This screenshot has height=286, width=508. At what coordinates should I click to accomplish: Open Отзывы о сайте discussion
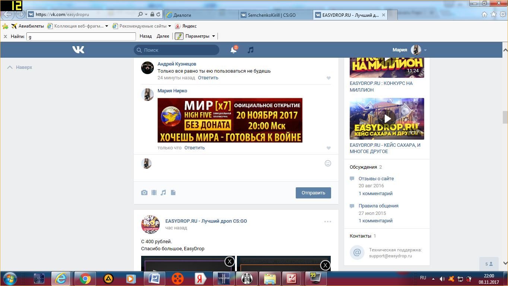click(x=376, y=179)
